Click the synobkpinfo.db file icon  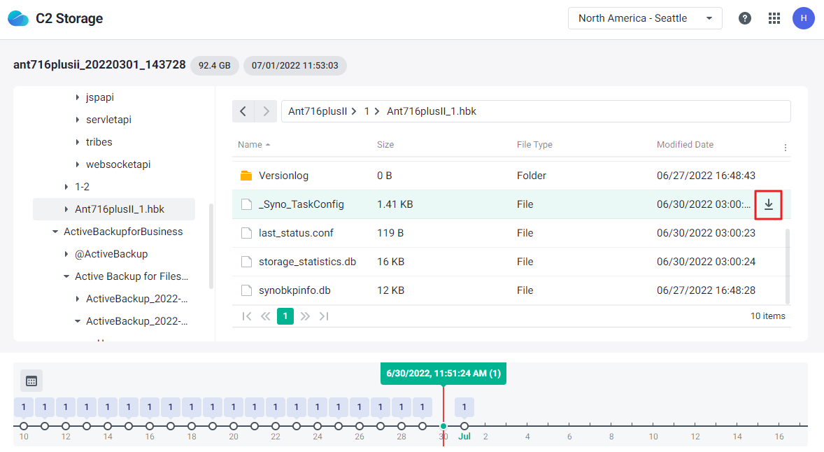point(246,290)
